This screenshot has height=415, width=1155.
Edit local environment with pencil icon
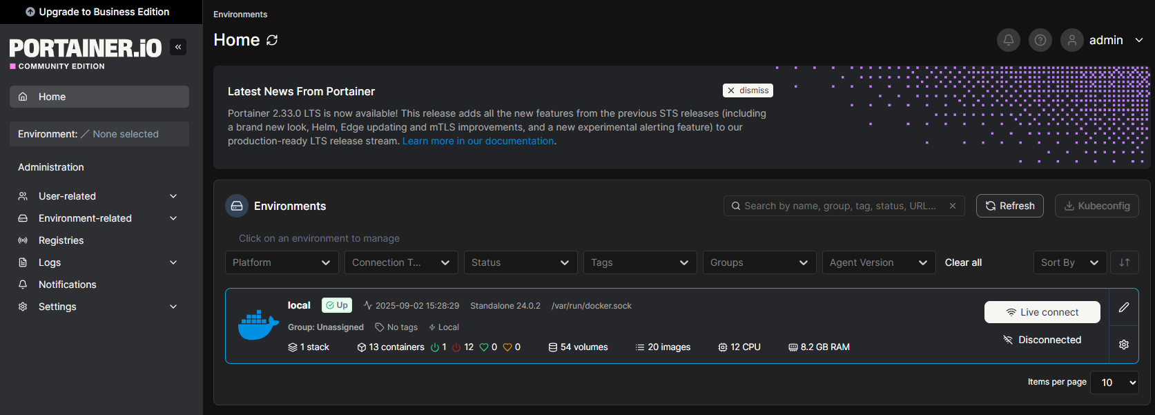[x=1123, y=307]
